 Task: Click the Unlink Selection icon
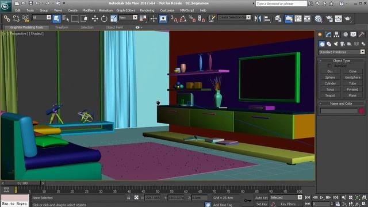click(16, 18)
